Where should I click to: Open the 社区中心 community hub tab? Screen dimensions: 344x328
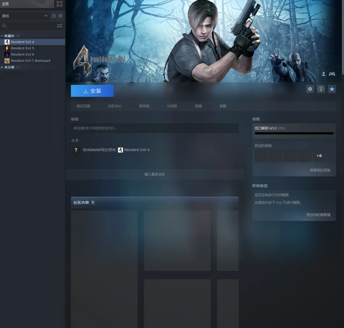[x=115, y=106]
